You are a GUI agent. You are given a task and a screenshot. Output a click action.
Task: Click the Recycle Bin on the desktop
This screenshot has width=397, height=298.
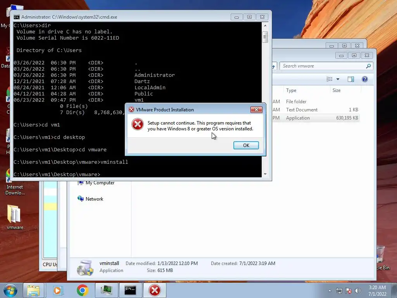[381, 258]
